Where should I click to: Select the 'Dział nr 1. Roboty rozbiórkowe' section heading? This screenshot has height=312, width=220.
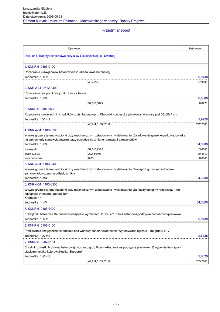click(x=70, y=56)
